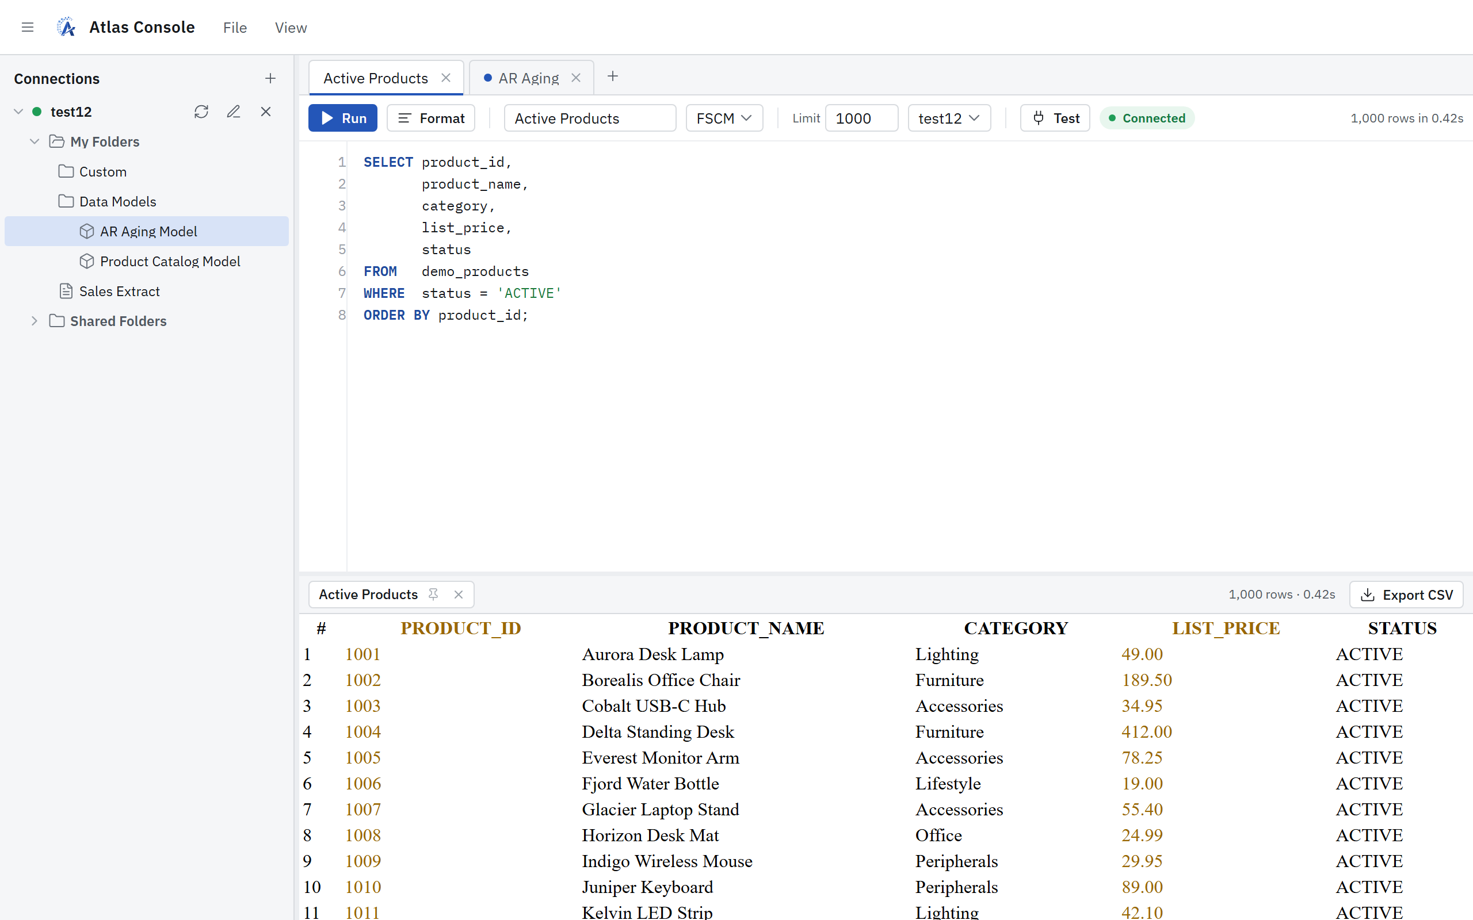Expand Shared Folders
Screen dimensions: 1473x920
[35, 321]
